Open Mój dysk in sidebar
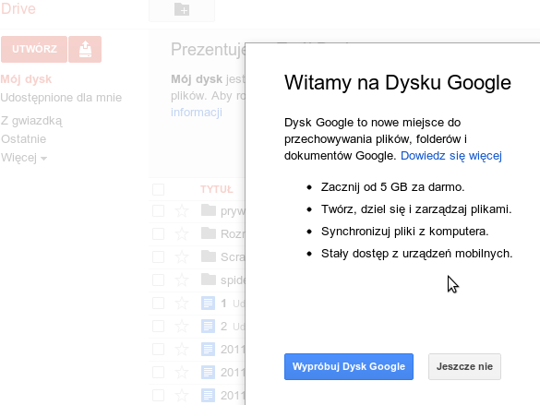The width and height of the screenshot is (540, 405). (26, 79)
